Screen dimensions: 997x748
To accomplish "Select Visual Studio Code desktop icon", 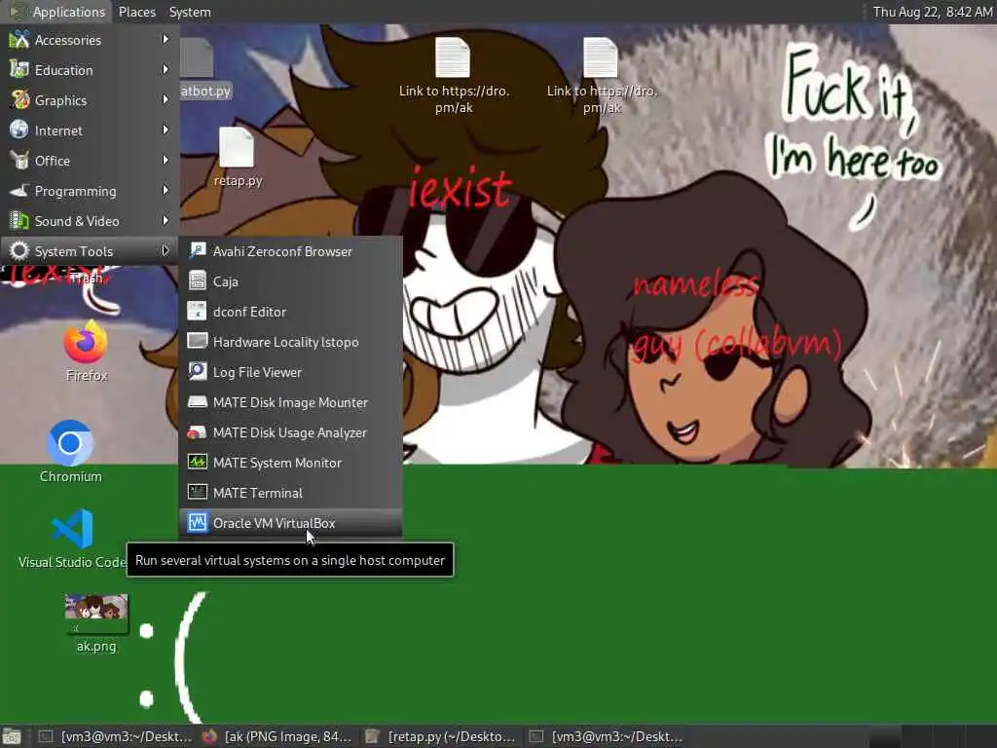I will [x=72, y=528].
